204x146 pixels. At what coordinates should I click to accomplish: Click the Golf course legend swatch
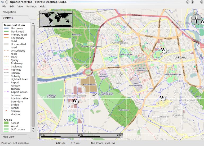(x=6, y=129)
